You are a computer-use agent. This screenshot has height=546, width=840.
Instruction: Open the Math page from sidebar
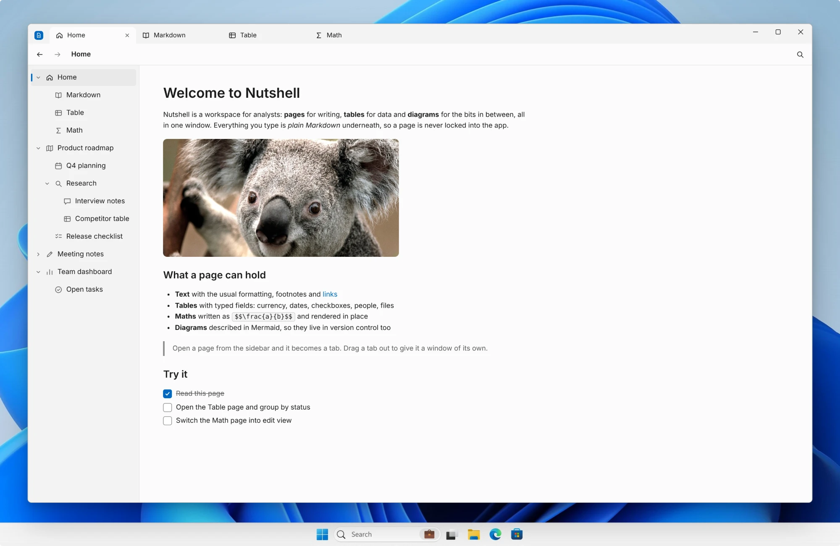coord(84,131)
